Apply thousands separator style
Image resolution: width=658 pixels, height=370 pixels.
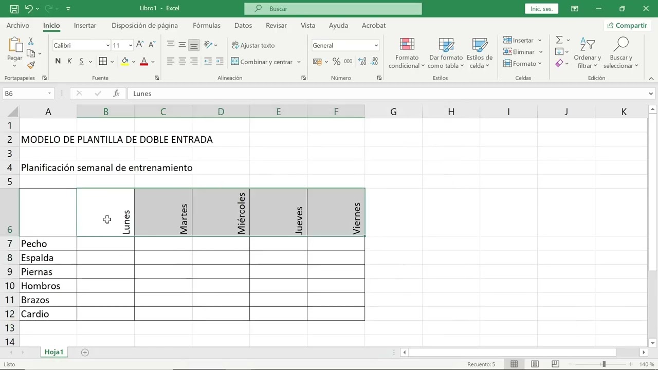(348, 62)
